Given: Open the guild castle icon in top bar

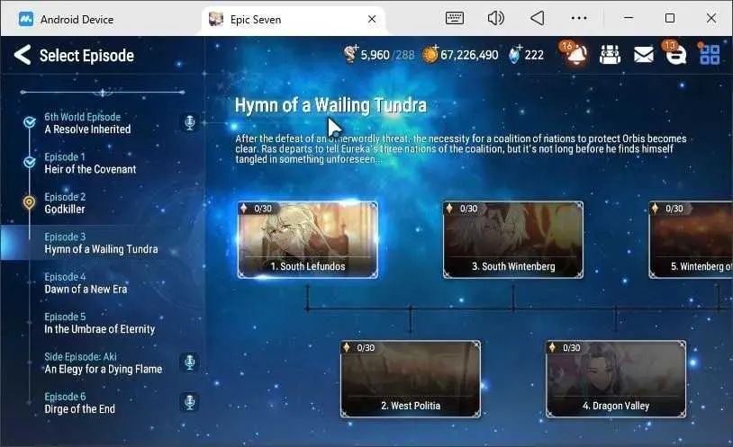Looking at the screenshot, I should coord(610,55).
